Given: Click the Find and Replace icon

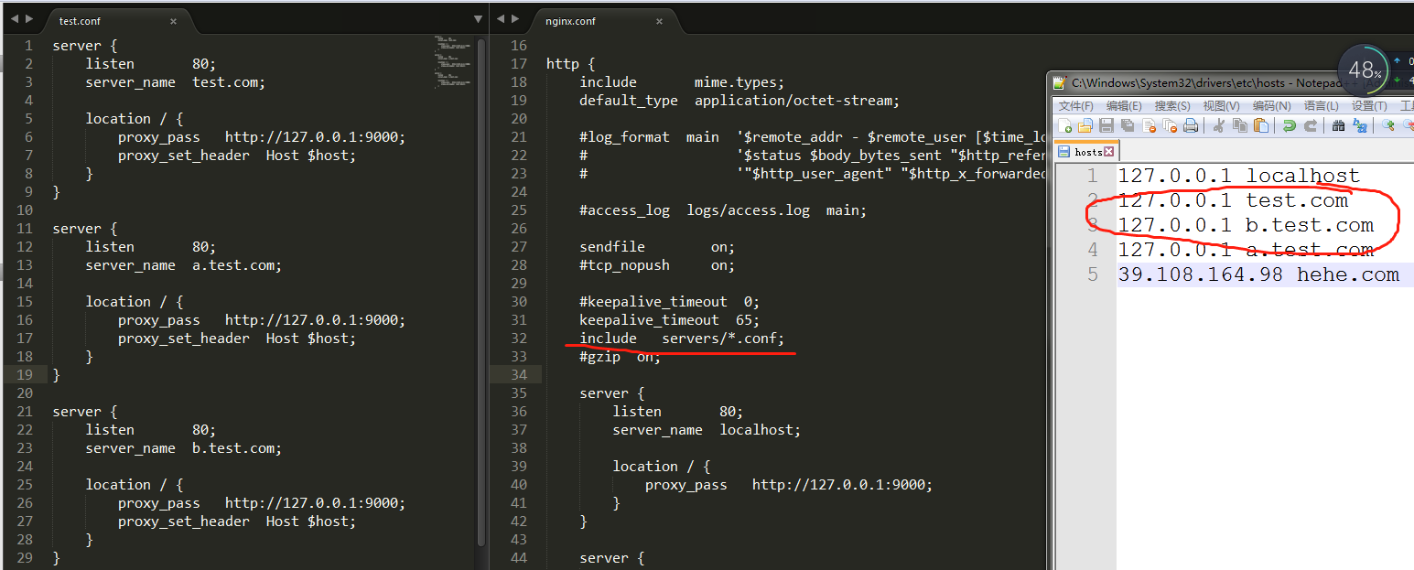Looking at the screenshot, I should coord(1360,125).
